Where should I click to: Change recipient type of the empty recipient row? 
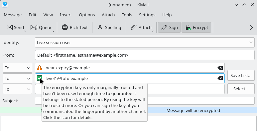(17, 89)
